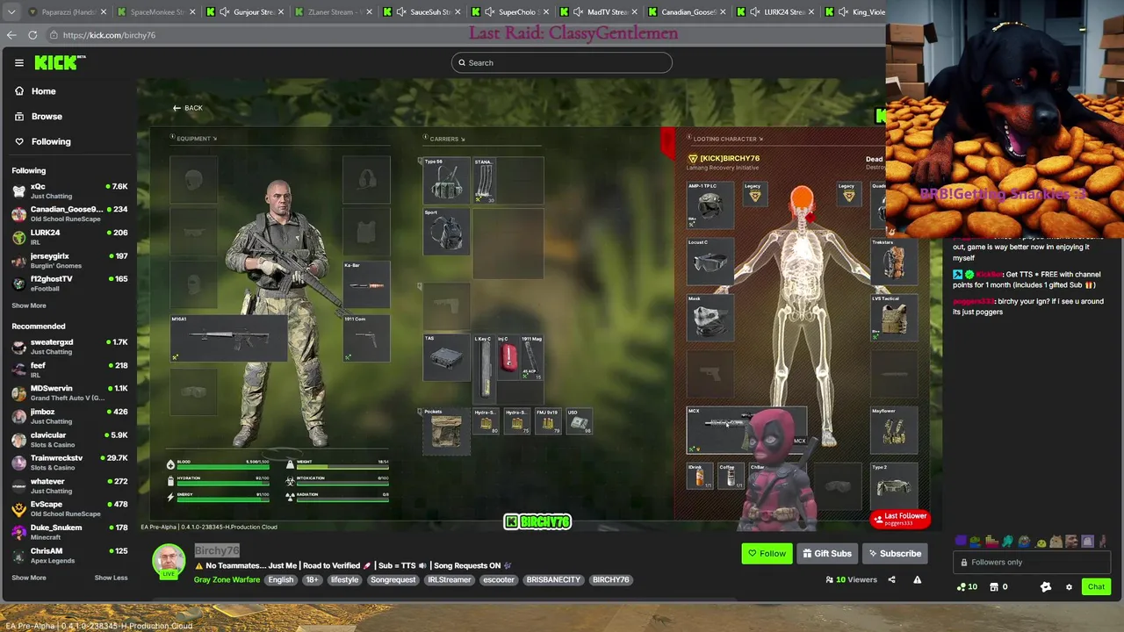
Task: Select the FMJ 9x19 ammo stack
Action: coord(548,421)
